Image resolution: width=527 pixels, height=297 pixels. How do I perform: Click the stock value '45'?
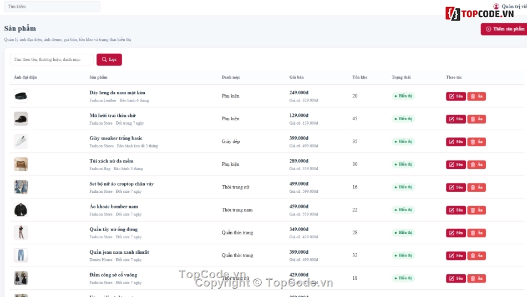click(355, 119)
